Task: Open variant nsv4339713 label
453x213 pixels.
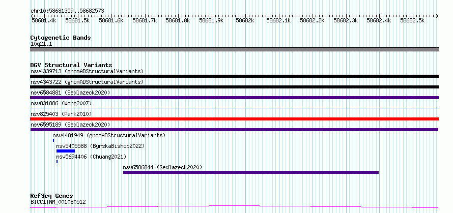Action: (x=87, y=71)
